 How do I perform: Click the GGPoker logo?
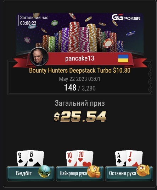coord(126,17)
